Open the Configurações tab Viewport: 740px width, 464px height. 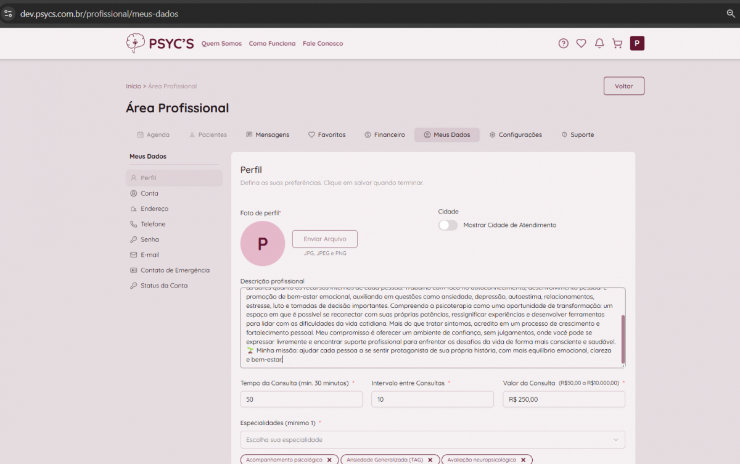516,135
